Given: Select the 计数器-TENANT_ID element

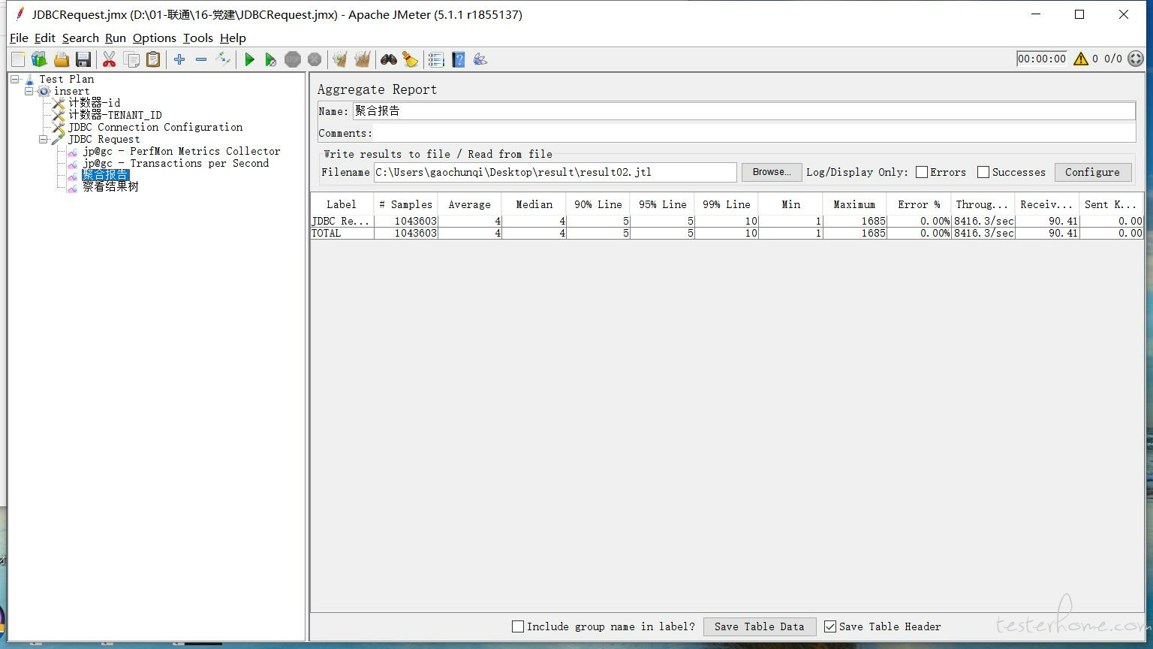Looking at the screenshot, I should click(x=115, y=115).
